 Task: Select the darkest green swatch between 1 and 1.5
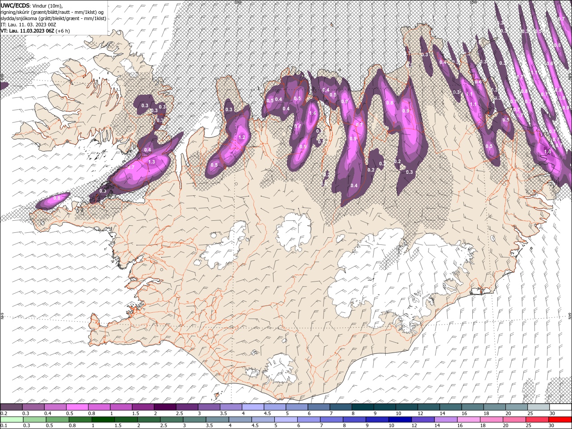(103, 419)
